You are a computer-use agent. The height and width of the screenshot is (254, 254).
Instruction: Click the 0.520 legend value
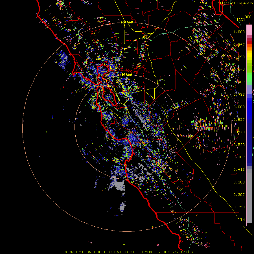tap(239, 144)
